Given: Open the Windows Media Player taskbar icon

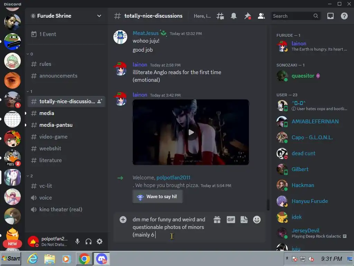Looking at the screenshot, I should pyautogui.click(x=66, y=259).
